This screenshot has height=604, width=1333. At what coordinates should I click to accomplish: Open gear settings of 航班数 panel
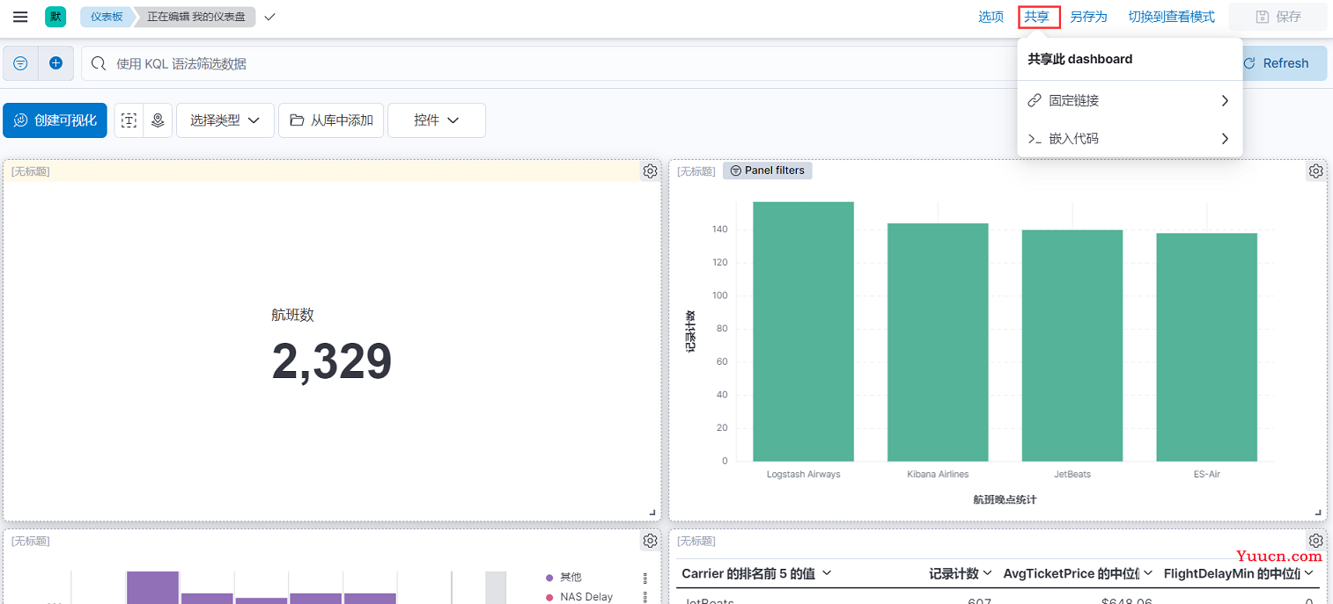650,171
